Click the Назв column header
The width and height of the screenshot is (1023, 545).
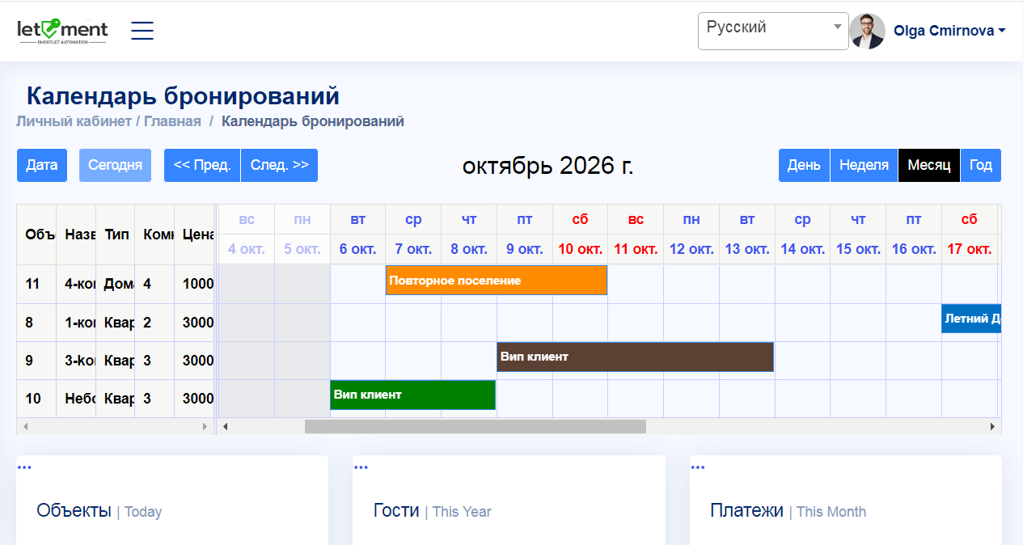click(76, 234)
